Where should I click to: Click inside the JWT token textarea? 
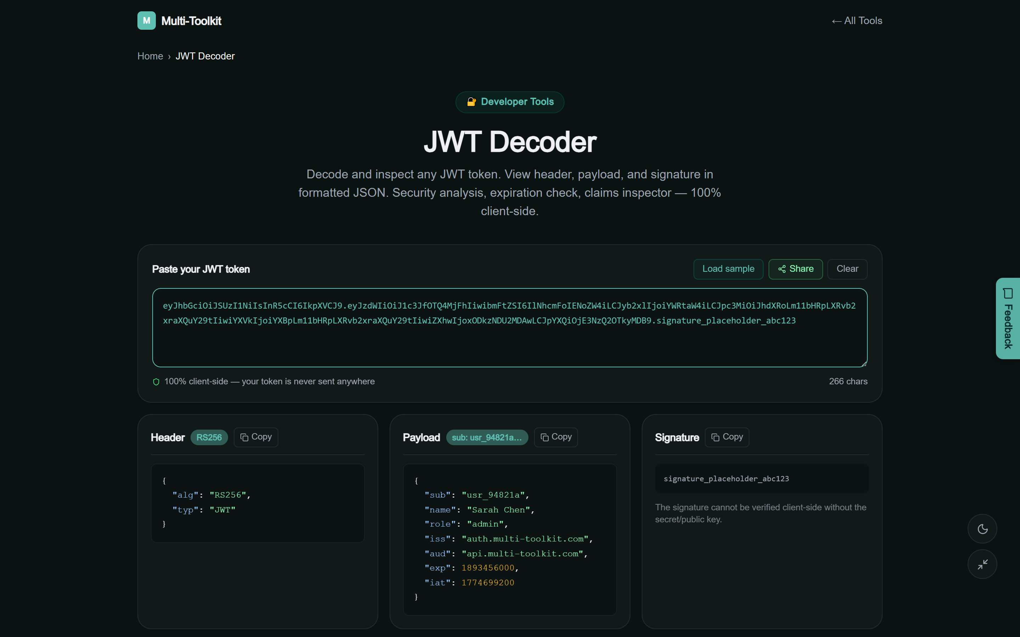510,328
